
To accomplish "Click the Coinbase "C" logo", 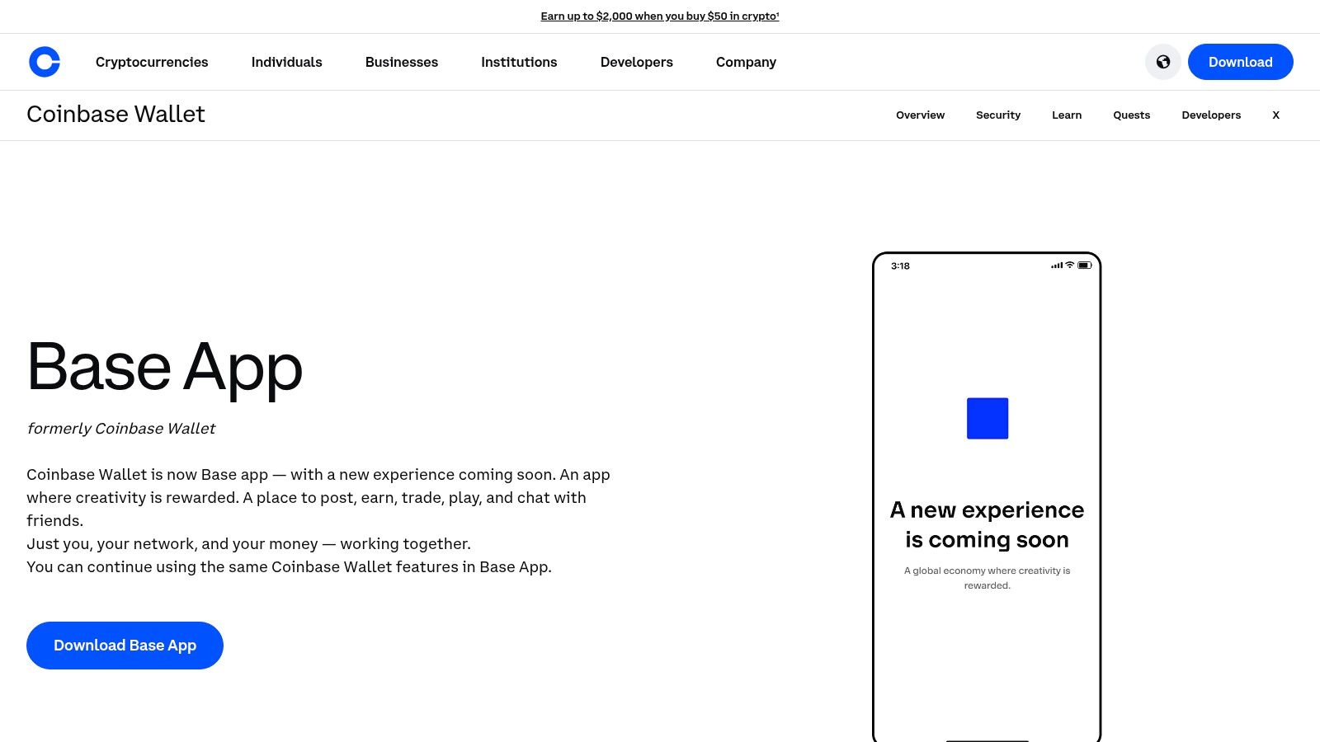I will coord(45,62).
